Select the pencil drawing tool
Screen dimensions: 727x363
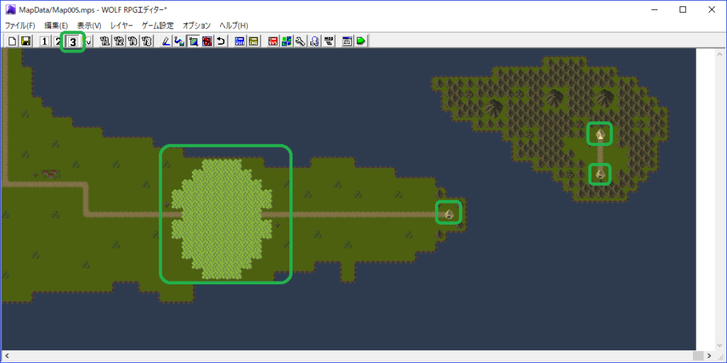pyautogui.click(x=166, y=41)
